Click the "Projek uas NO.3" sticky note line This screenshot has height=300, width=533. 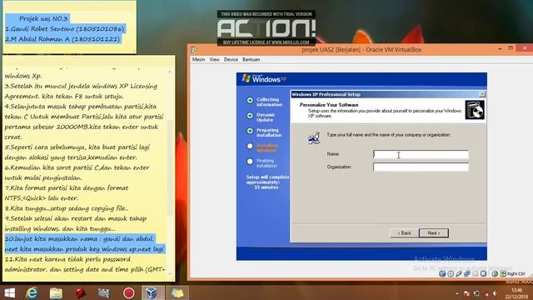tap(43, 18)
